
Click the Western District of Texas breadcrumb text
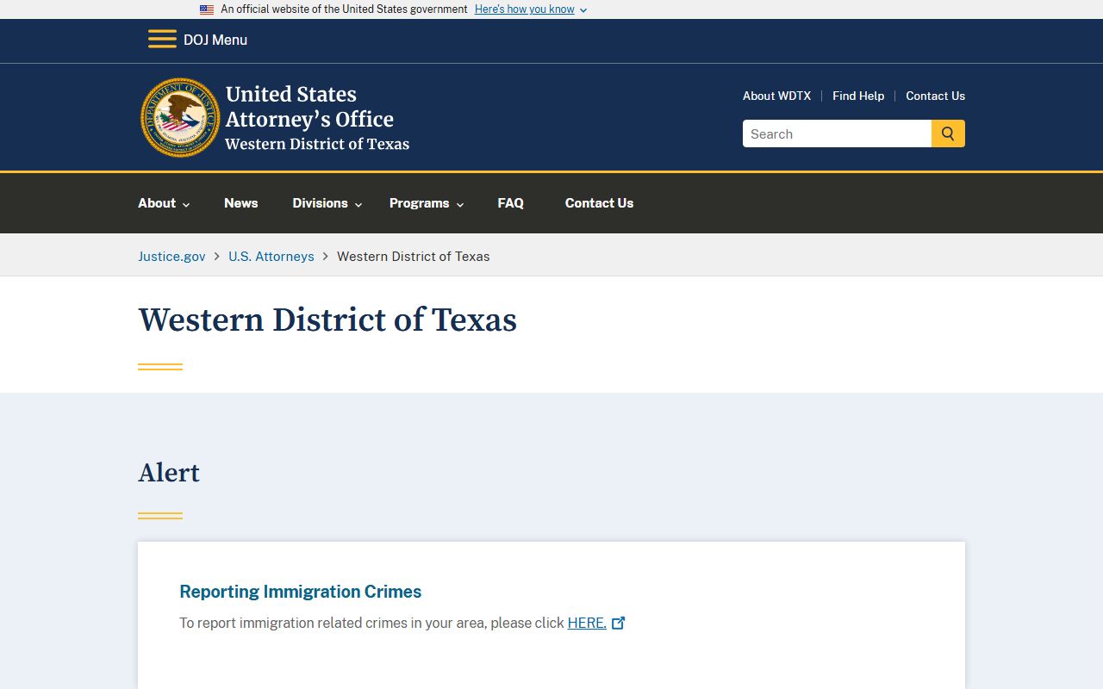coord(414,257)
